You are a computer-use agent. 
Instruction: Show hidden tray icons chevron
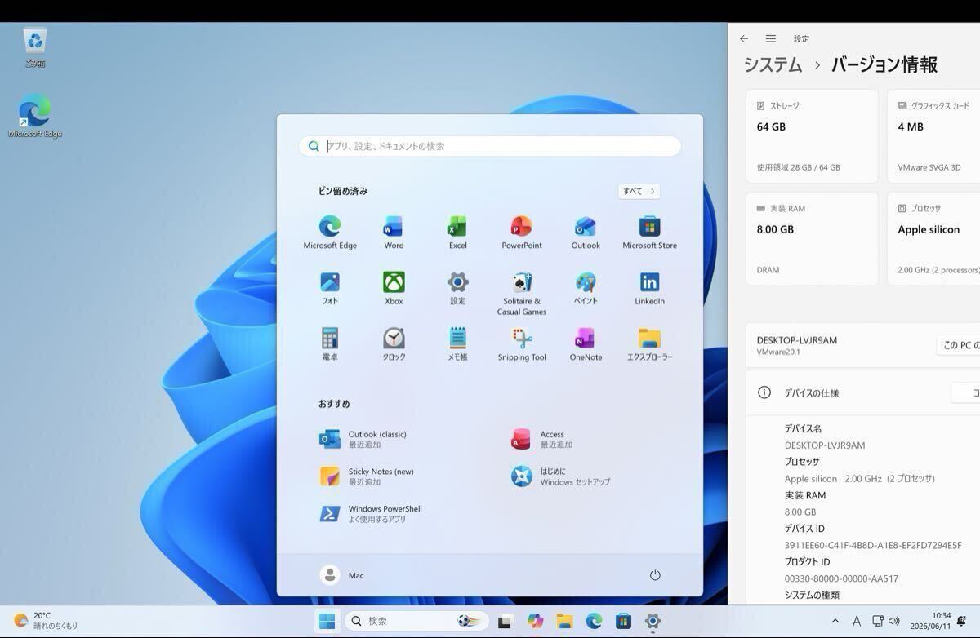(835, 622)
